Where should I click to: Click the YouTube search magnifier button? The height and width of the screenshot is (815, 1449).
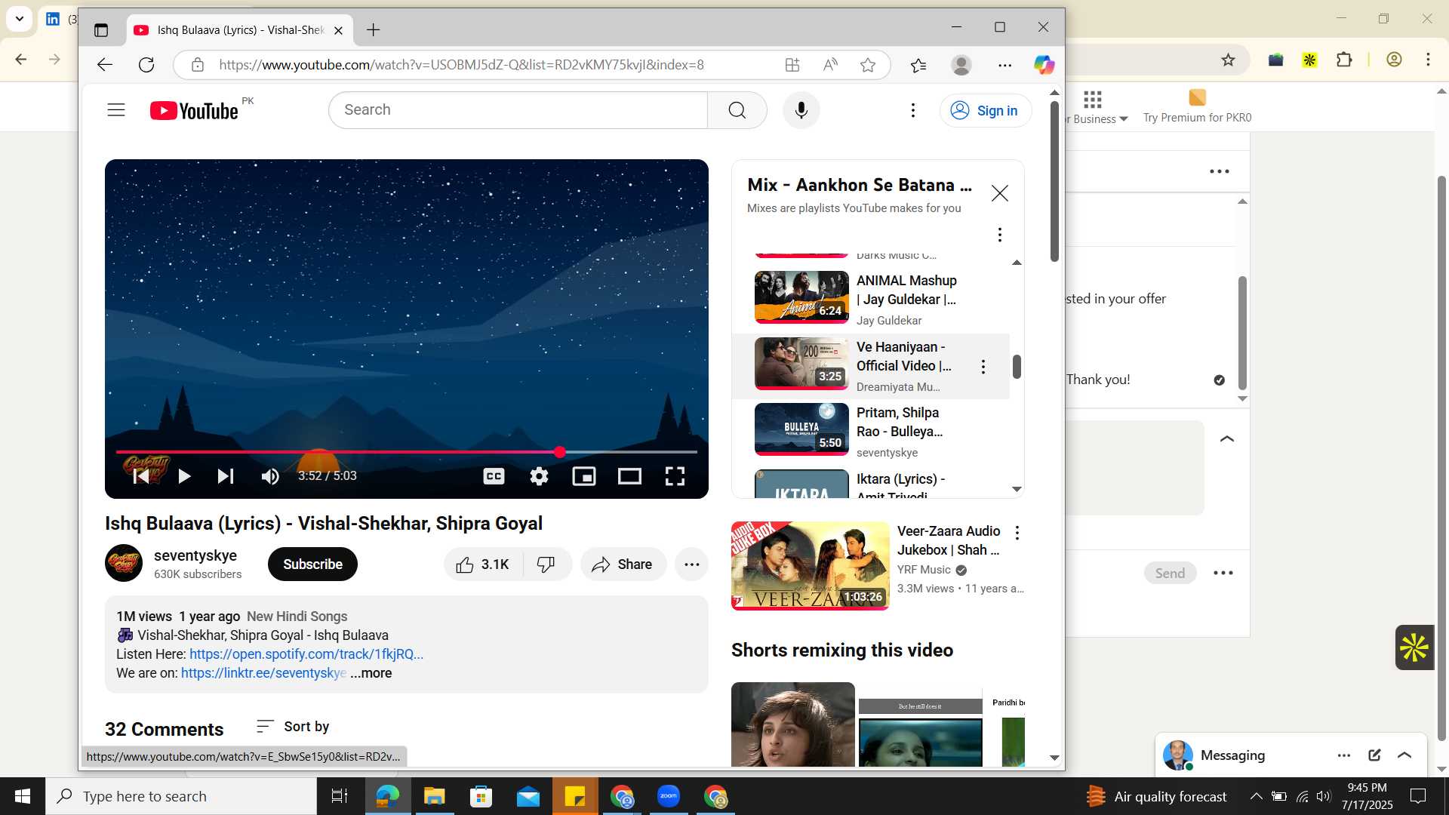(737, 110)
